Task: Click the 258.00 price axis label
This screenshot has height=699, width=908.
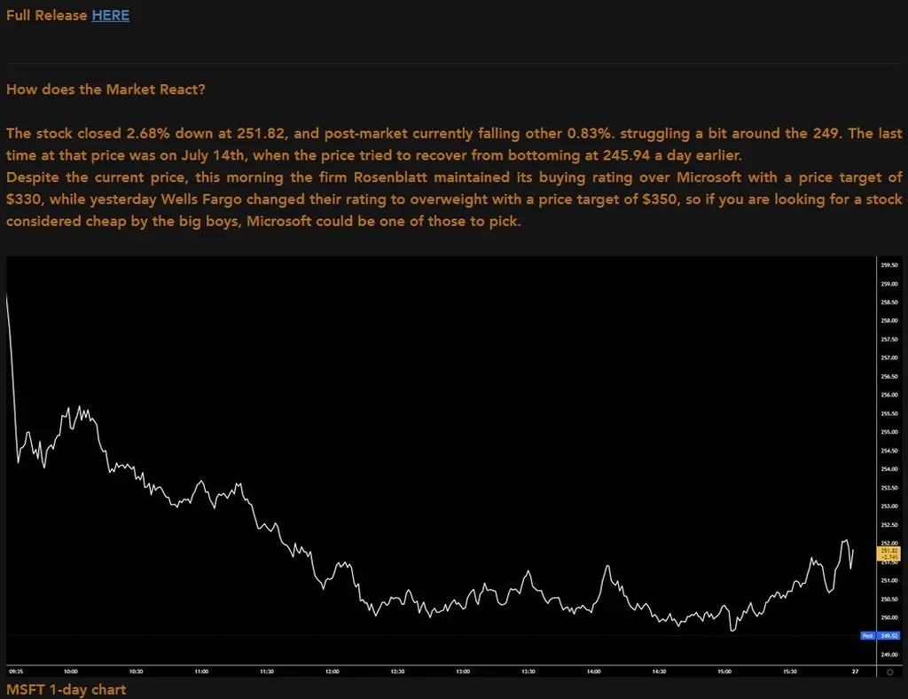Action: (889, 321)
